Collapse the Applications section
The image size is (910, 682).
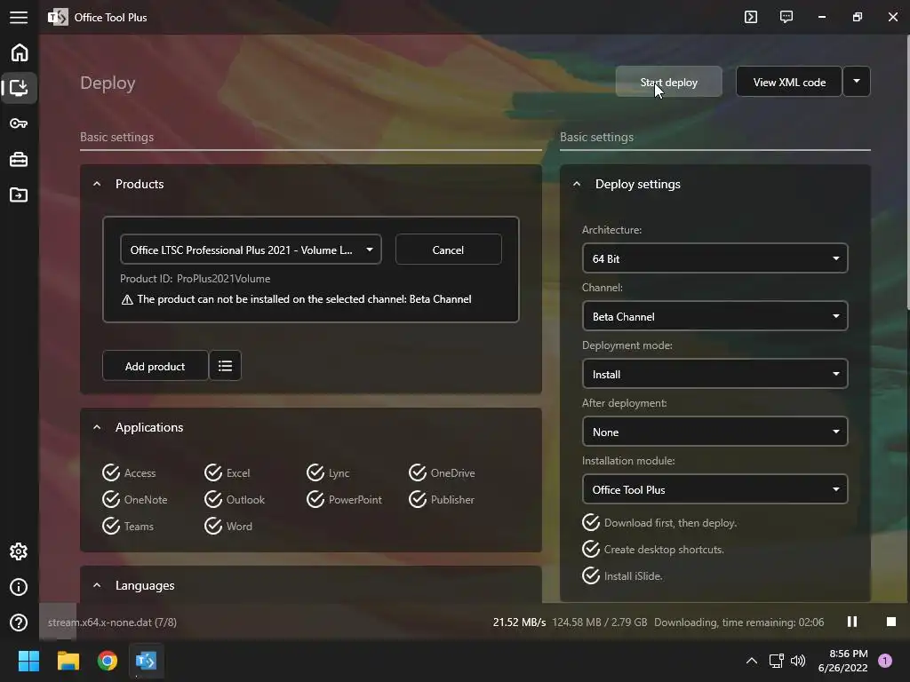point(97,427)
